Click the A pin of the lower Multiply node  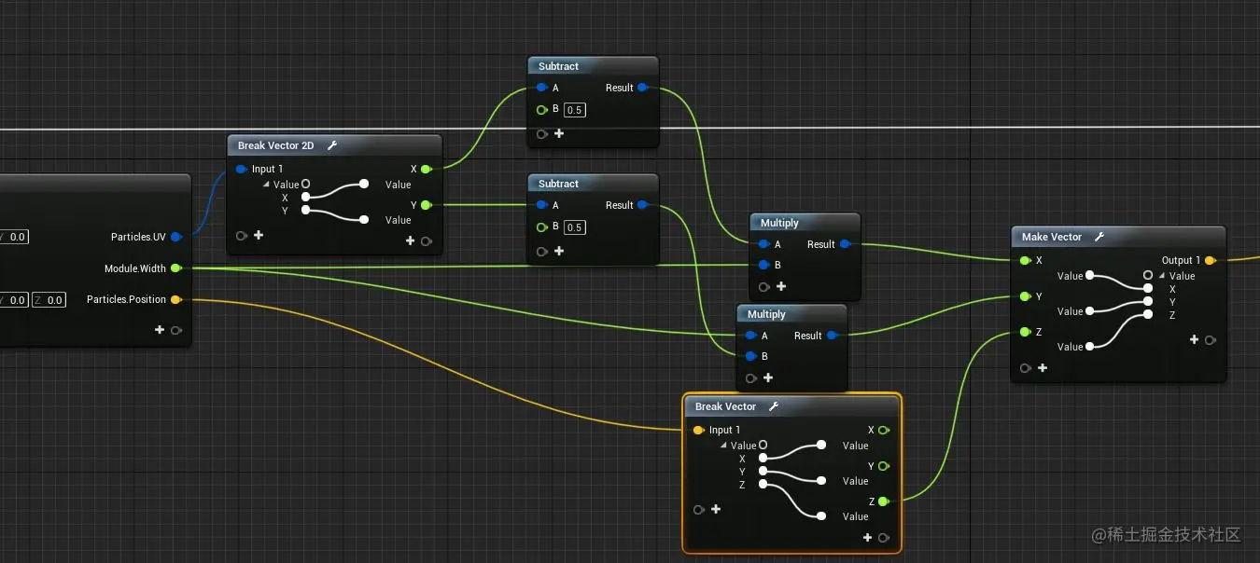[750, 336]
